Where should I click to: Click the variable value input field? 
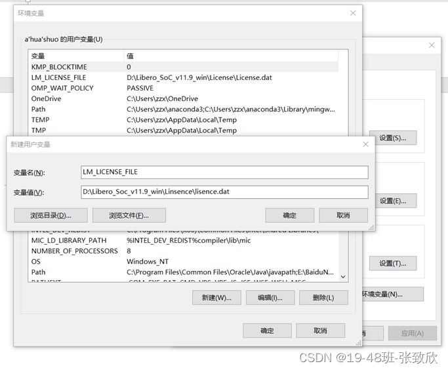coord(224,192)
